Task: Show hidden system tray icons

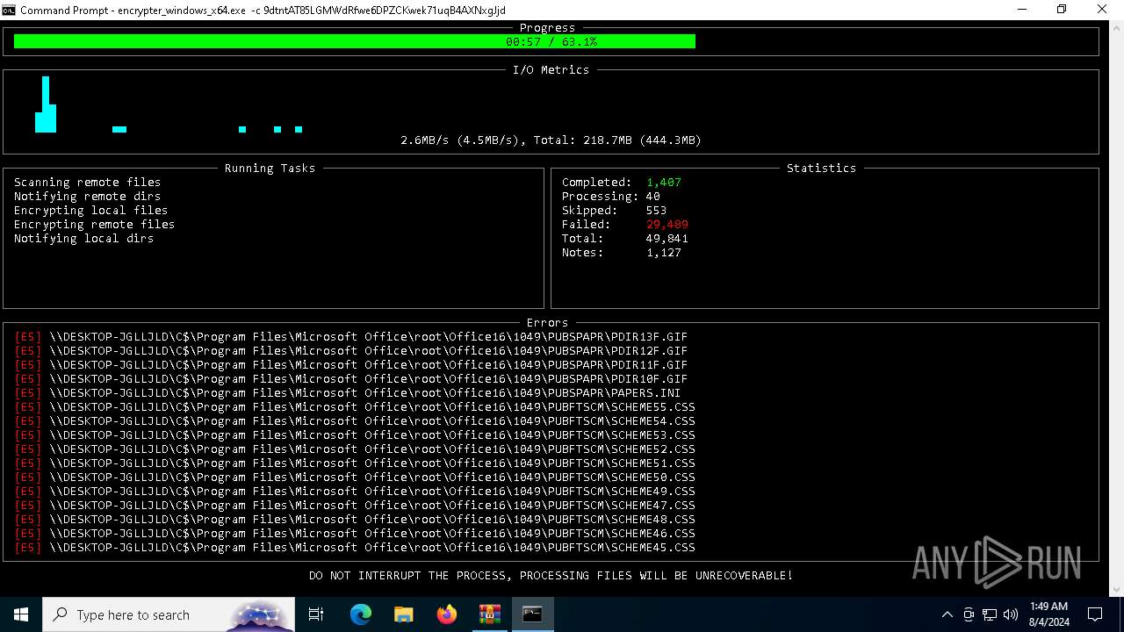Action: (x=947, y=614)
